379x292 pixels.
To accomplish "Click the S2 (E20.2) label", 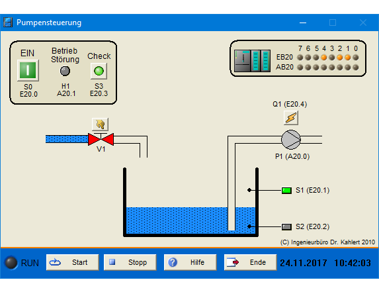I will click(x=313, y=226).
